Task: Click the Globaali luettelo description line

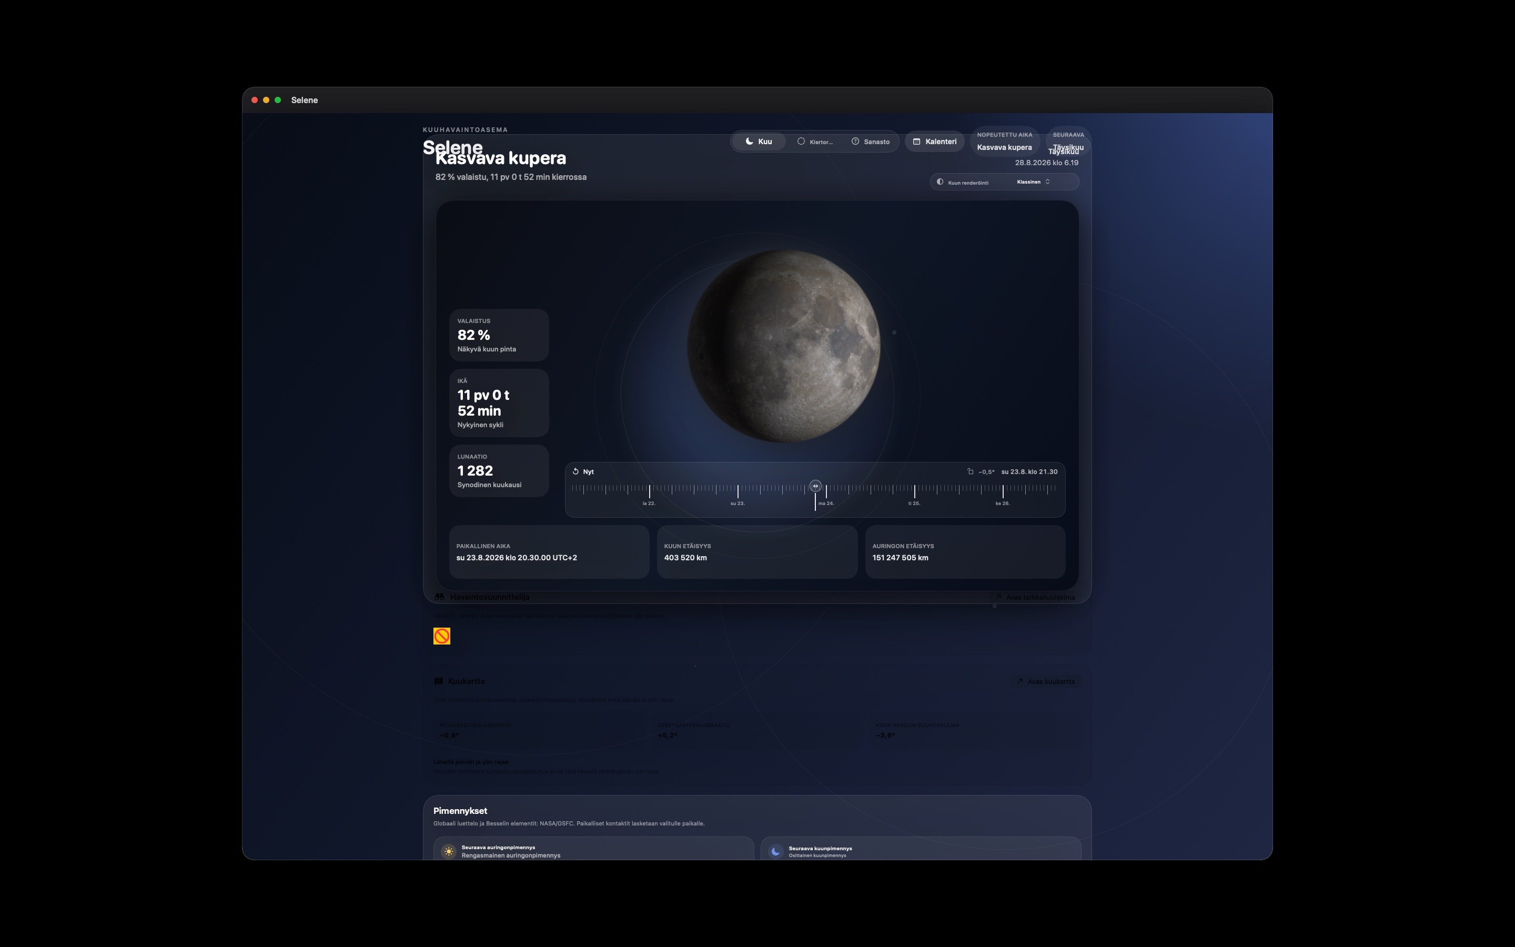Action: point(569,823)
